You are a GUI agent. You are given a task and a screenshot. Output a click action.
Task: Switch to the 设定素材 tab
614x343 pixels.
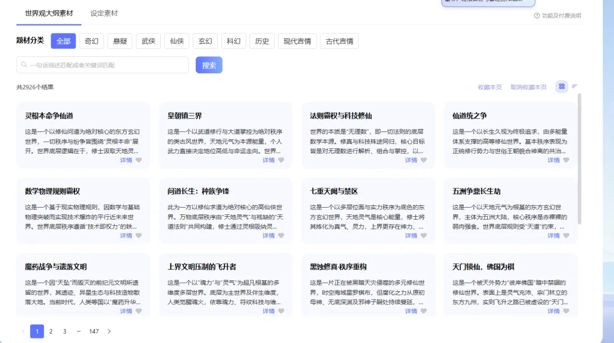(104, 13)
